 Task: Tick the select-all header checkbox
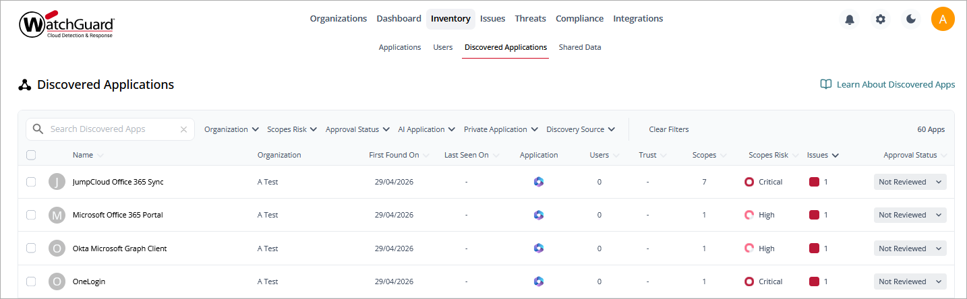(31, 155)
